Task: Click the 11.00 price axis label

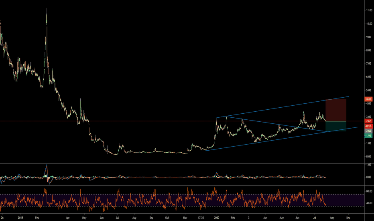Action: pyautogui.click(x=369, y=10)
